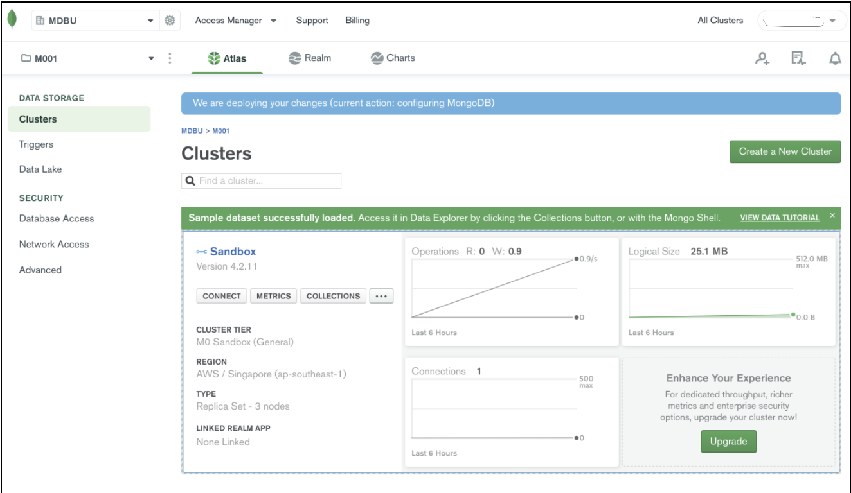Screen dimensions: 851x493
Task: Open the MDBU organization dropdown
Action: [96, 21]
